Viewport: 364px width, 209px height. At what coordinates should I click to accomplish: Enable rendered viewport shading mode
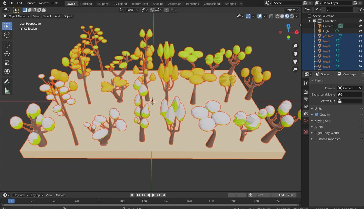click(x=292, y=16)
